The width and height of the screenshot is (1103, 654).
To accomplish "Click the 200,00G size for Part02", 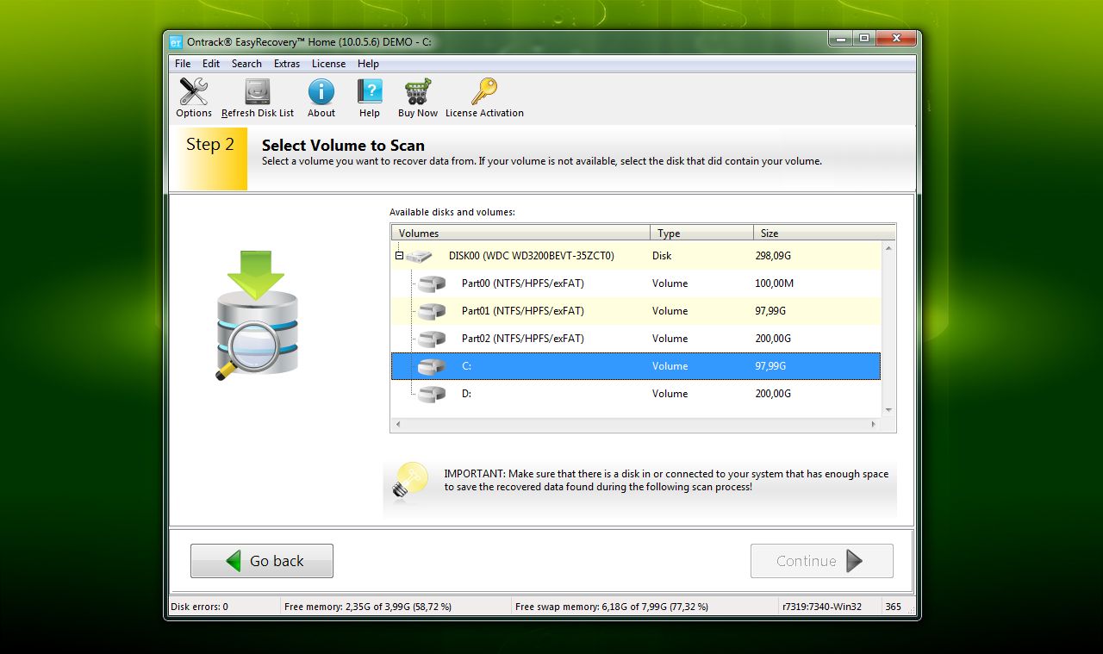I will click(773, 339).
